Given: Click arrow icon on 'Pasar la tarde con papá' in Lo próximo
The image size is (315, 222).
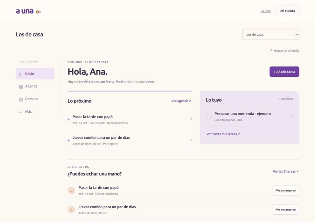Looking at the screenshot, I should coord(191,119).
